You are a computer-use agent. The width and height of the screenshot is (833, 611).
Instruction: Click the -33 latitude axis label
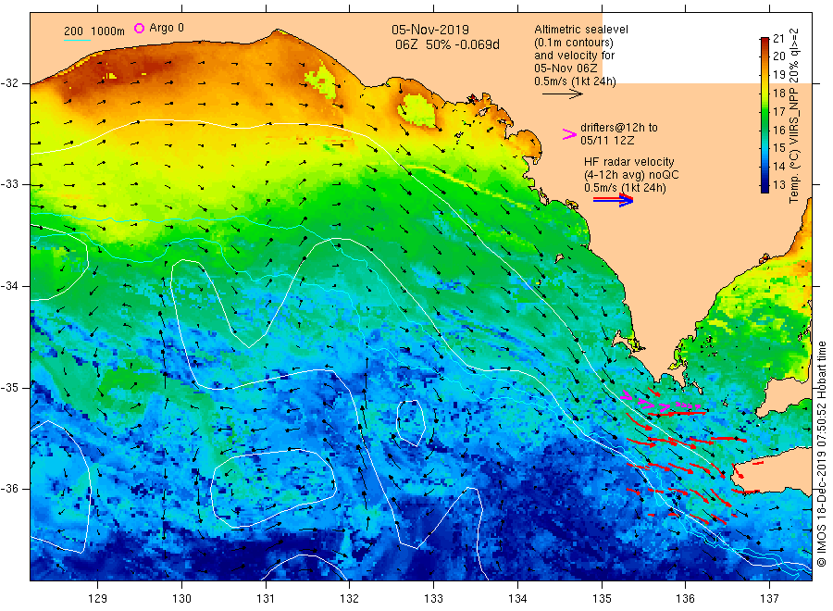(x=9, y=184)
